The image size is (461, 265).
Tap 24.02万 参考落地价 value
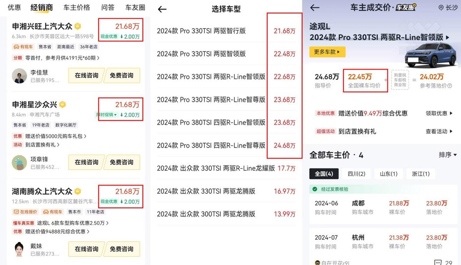431,77
